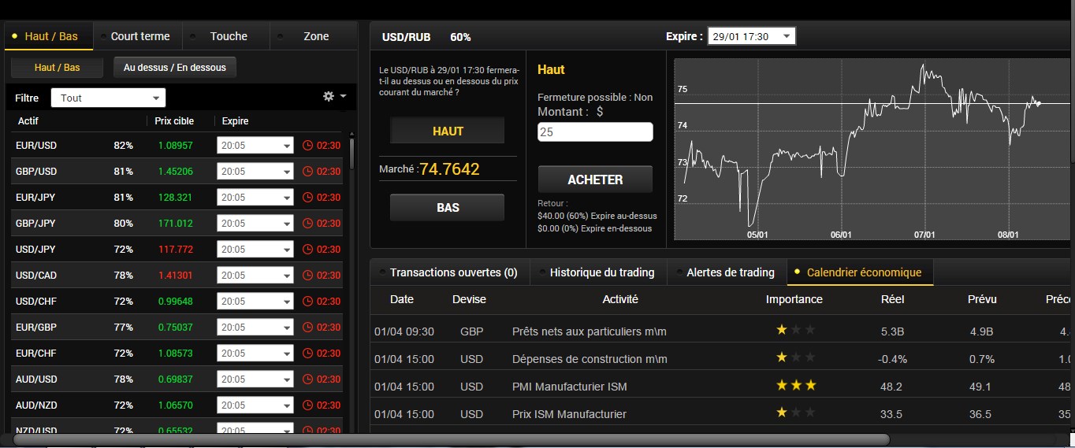
Task: Switch to the Touche tab
Action: click(x=227, y=36)
